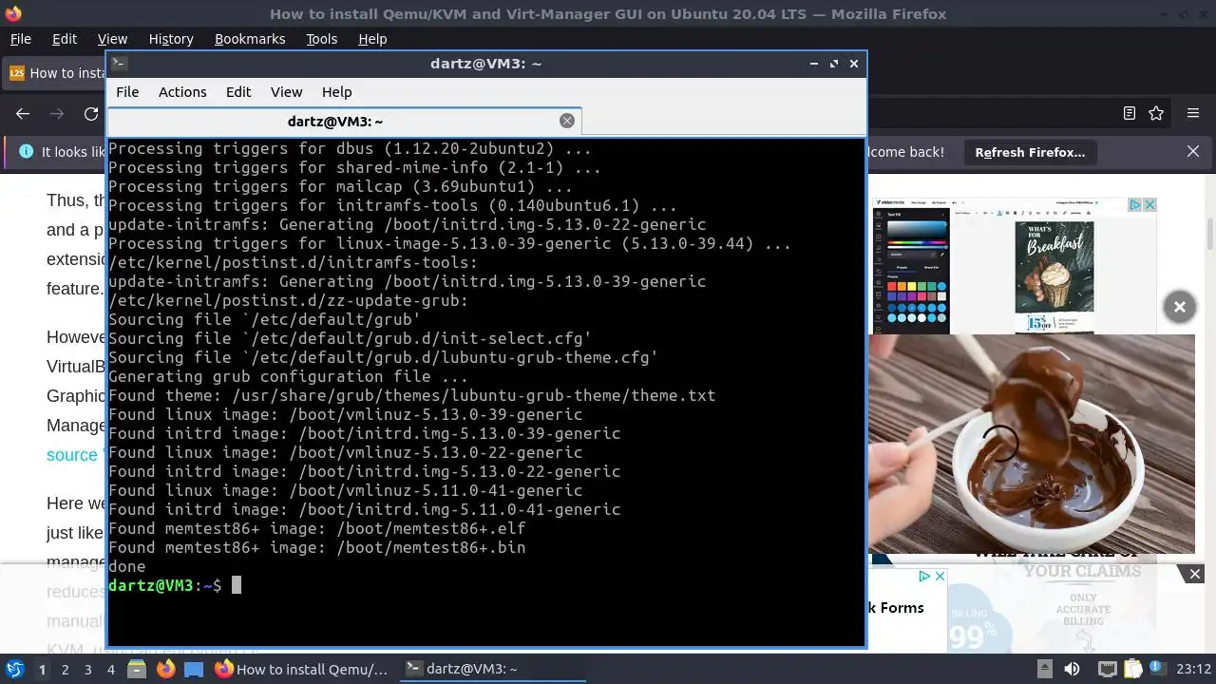Reload the Firefox page
The image size is (1216, 684).
[91, 113]
